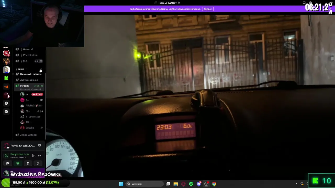This screenshot has width=335, height=188.
Task: Open the General voice channel
Action: click(29, 49)
